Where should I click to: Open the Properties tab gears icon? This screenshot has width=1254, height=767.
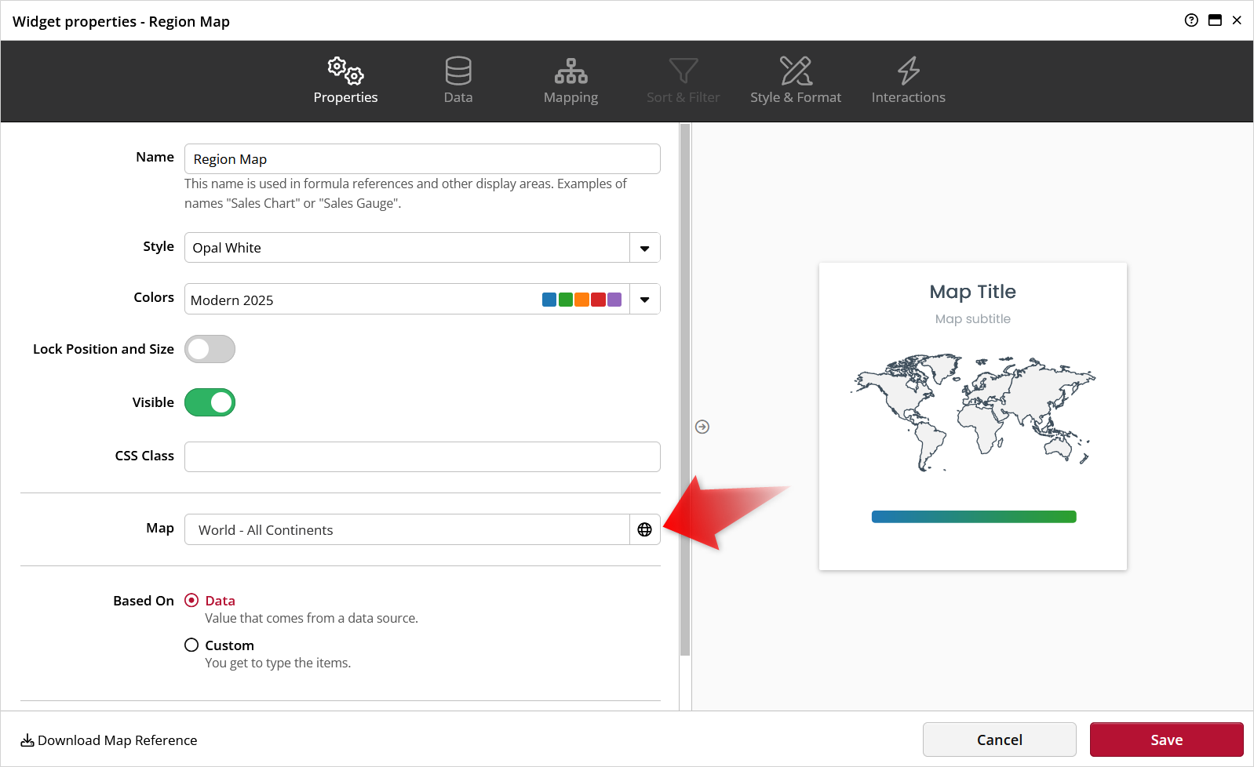pyautogui.click(x=345, y=71)
